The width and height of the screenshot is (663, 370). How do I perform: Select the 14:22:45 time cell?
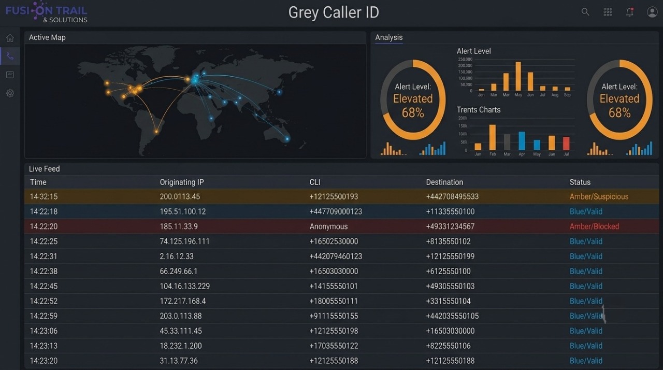[x=44, y=287]
